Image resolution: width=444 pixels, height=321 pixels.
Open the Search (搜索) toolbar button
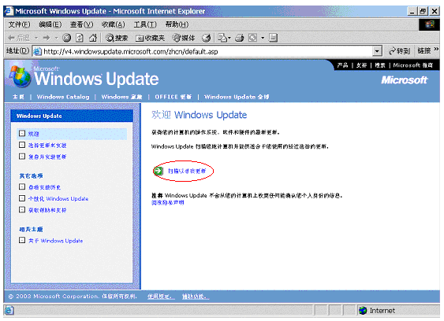(117, 38)
